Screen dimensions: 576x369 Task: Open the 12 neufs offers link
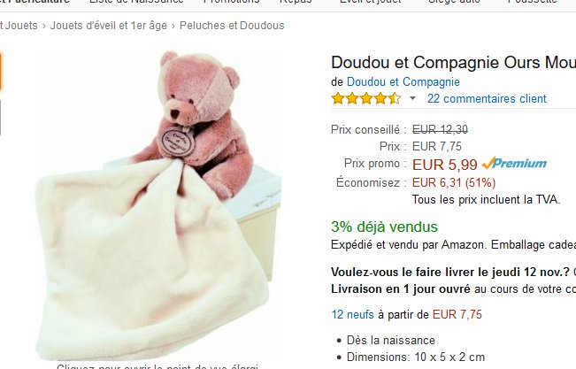tap(353, 315)
